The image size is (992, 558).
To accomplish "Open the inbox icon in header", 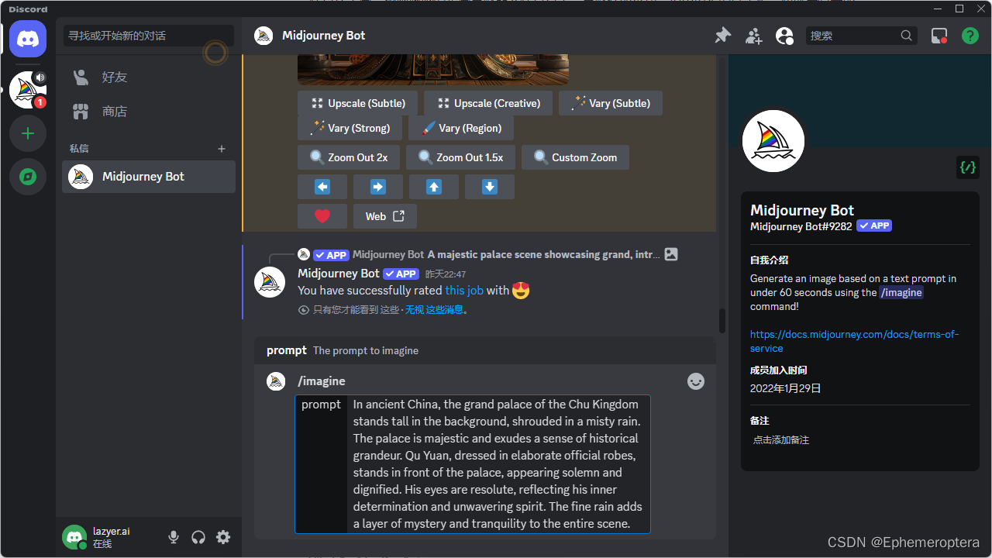I will click(x=939, y=36).
